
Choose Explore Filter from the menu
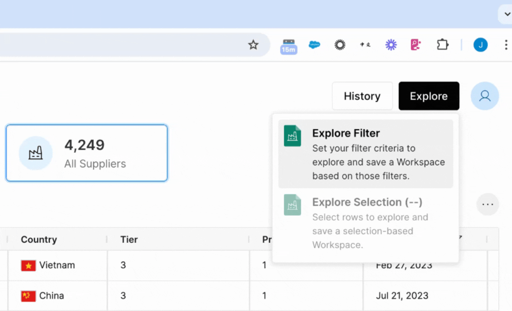click(366, 154)
